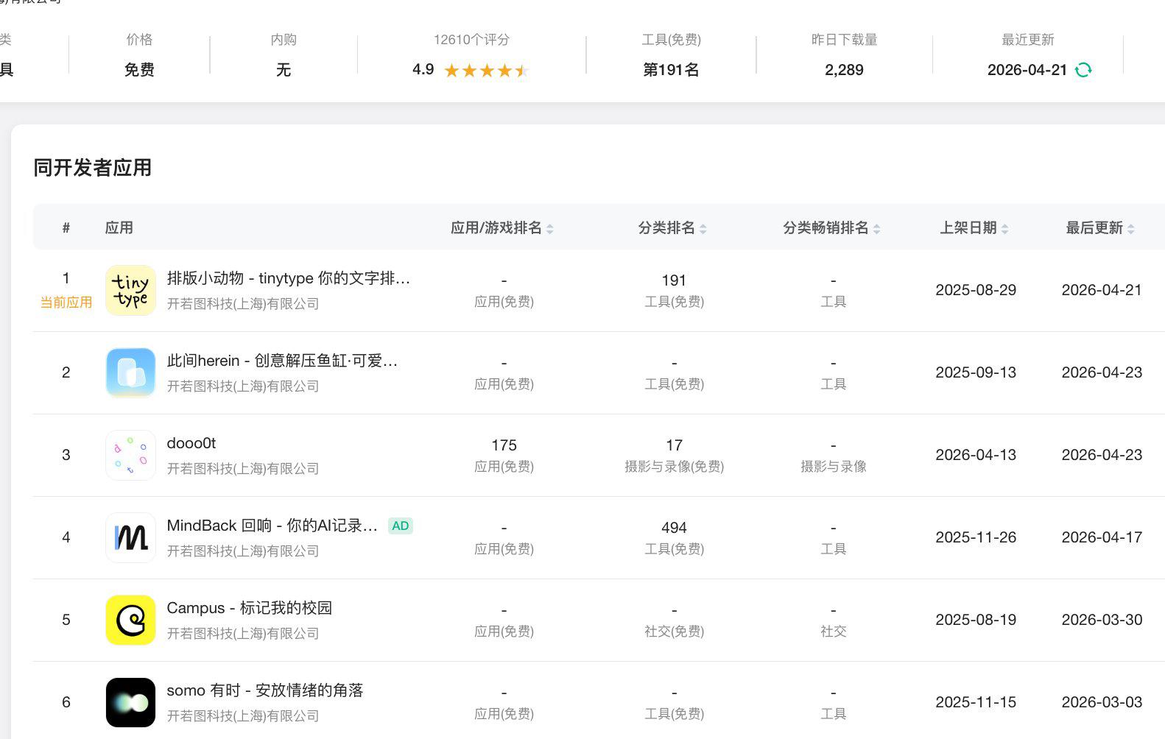Sort by 分类排名 column
Image resolution: width=1165 pixels, height=739 pixels.
pyautogui.click(x=672, y=228)
